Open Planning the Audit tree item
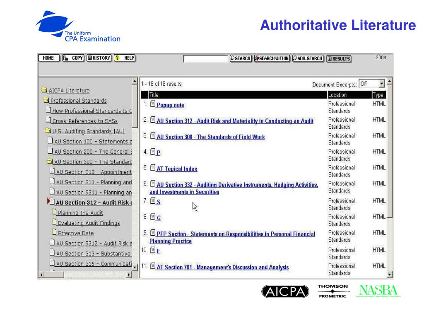This screenshot has width=424, height=318. pos(80,213)
